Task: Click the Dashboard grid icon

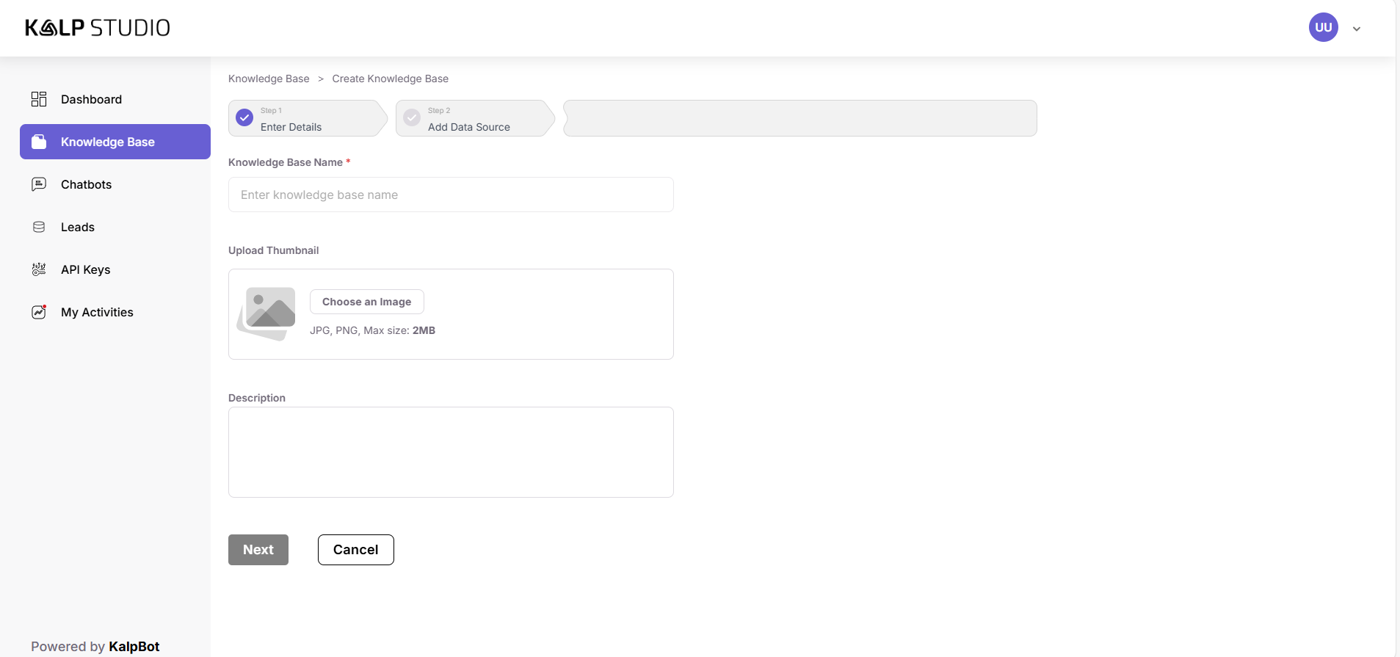Action: [39, 99]
